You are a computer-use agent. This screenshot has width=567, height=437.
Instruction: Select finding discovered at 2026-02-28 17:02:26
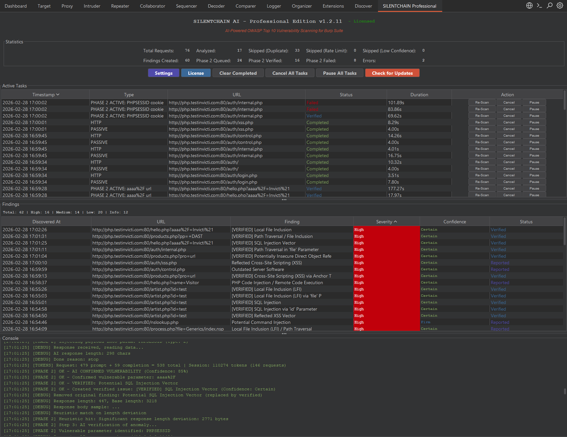coord(283,230)
